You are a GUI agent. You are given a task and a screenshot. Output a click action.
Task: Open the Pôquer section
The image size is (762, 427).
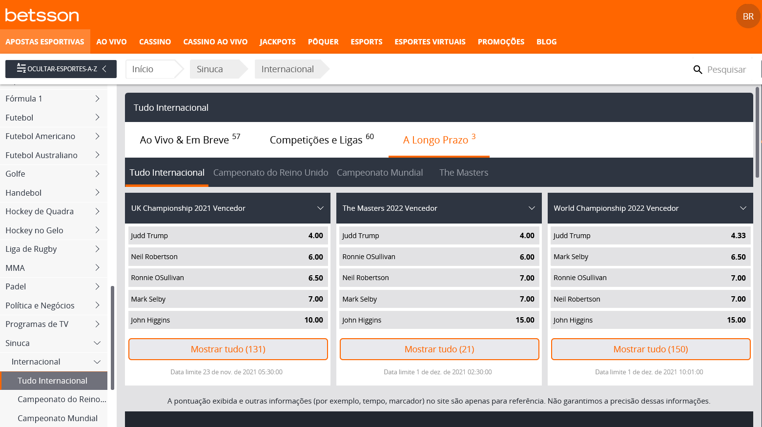click(323, 41)
